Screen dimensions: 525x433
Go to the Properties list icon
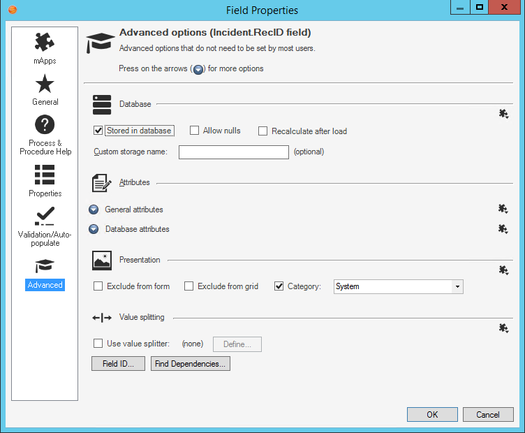pyautogui.click(x=45, y=175)
